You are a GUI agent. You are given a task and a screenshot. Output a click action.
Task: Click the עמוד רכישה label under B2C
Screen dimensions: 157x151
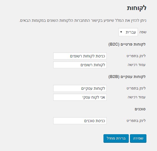[136, 65]
